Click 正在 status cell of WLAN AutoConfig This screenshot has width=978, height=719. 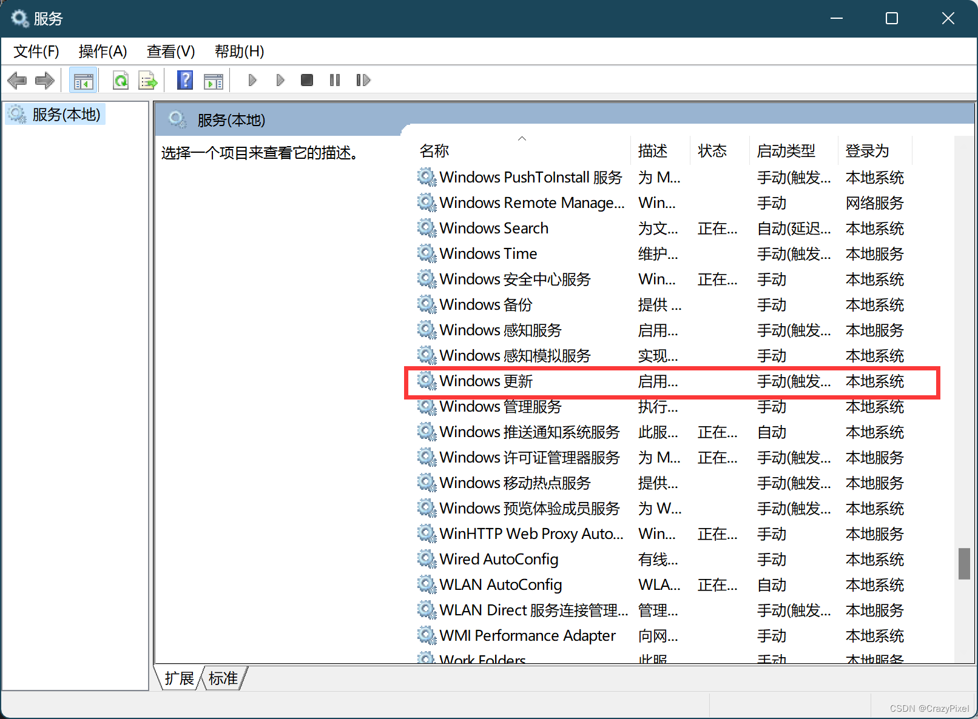pos(717,585)
